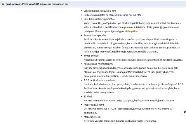The width and height of the screenshot is (186, 124).
Task: Select the 'Tikras griovelis' bullet heading
Action: coord(92,56)
